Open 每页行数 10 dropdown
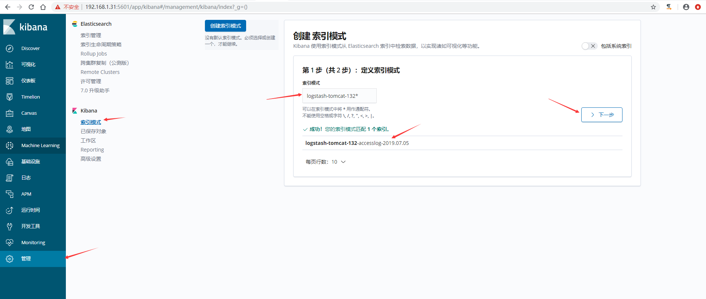706x299 pixels. pyautogui.click(x=326, y=162)
